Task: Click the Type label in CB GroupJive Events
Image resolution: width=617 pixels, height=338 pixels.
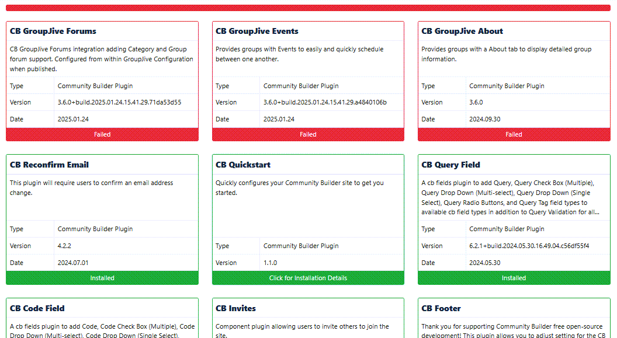Action: pyautogui.click(x=223, y=86)
